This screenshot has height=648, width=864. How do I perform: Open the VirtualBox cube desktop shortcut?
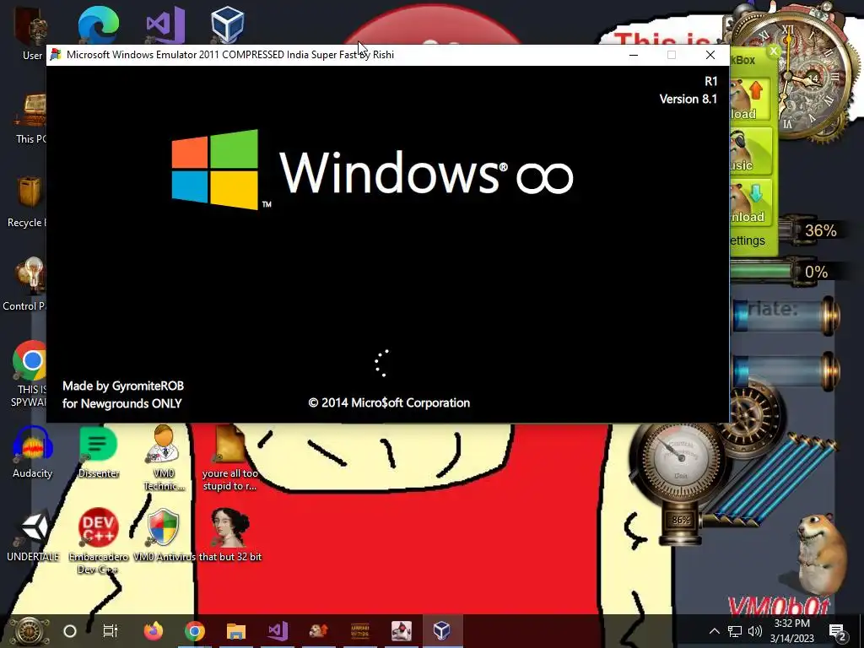point(227,24)
